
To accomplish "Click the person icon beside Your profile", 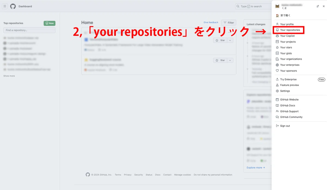I will (277, 24).
